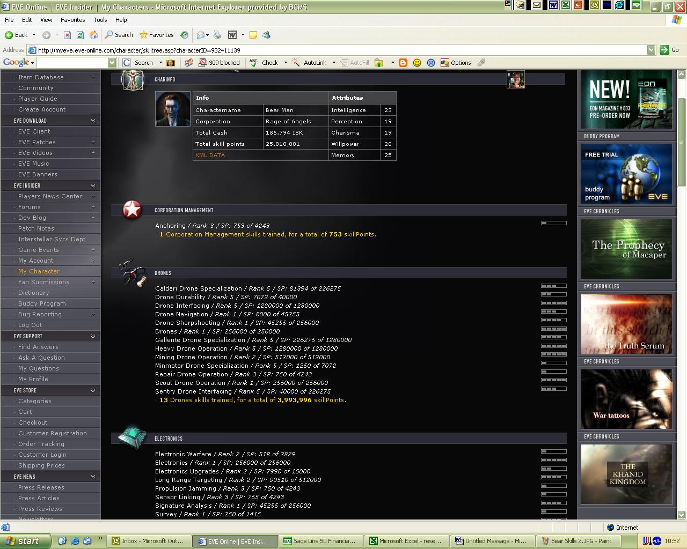Click the Electronics category chip icon
The width and height of the screenshot is (687, 549).
[132, 436]
